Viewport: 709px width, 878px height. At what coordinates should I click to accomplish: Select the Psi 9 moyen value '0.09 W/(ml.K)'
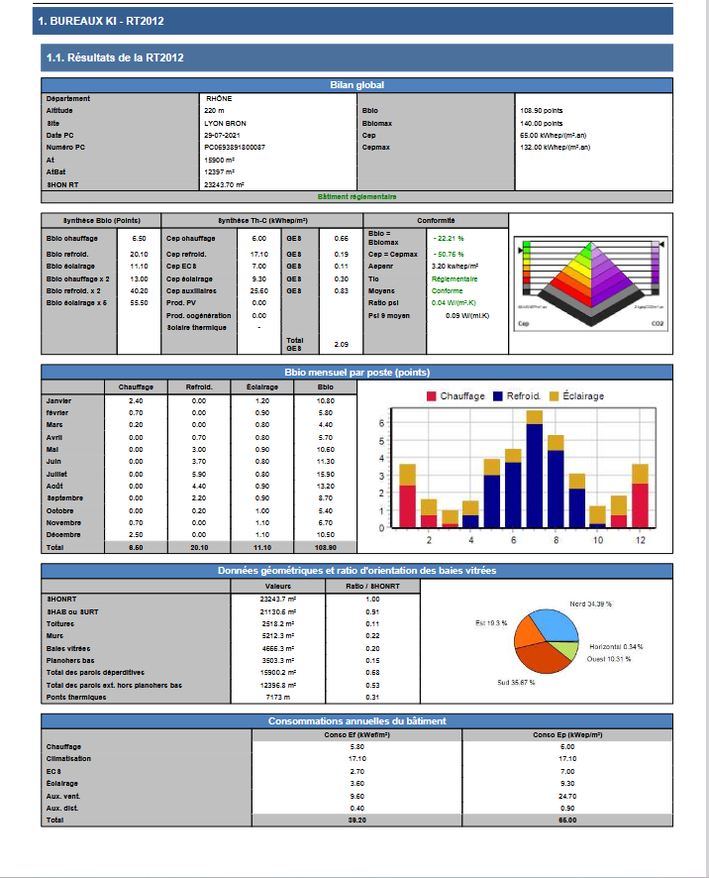tap(467, 316)
